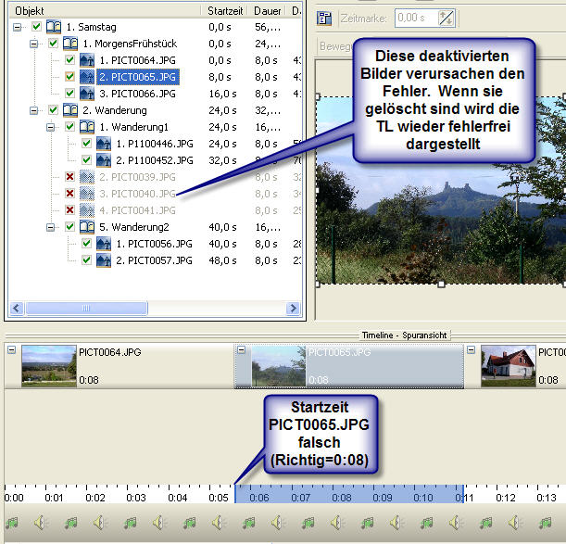Click the image icon of P1100446.JPG
This screenshot has height=544, width=566.
(103, 144)
